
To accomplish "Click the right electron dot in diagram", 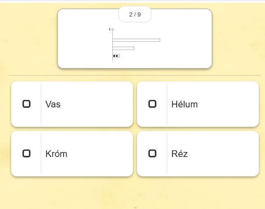I will point(117,56).
